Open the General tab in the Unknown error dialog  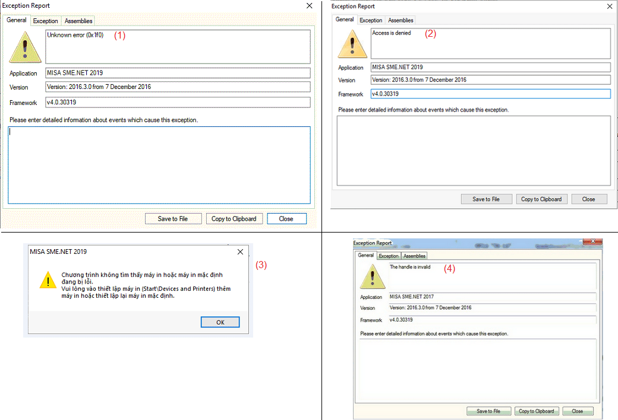pyautogui.click(x=17, y=20)
